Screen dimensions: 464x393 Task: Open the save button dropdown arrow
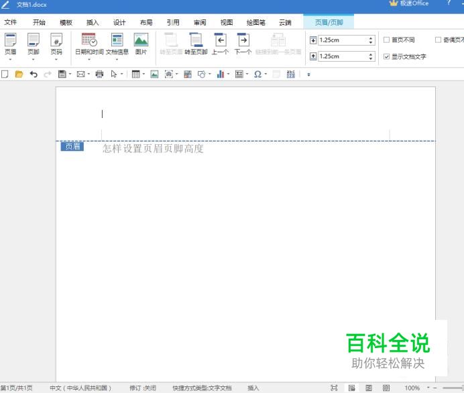(70, 74)
